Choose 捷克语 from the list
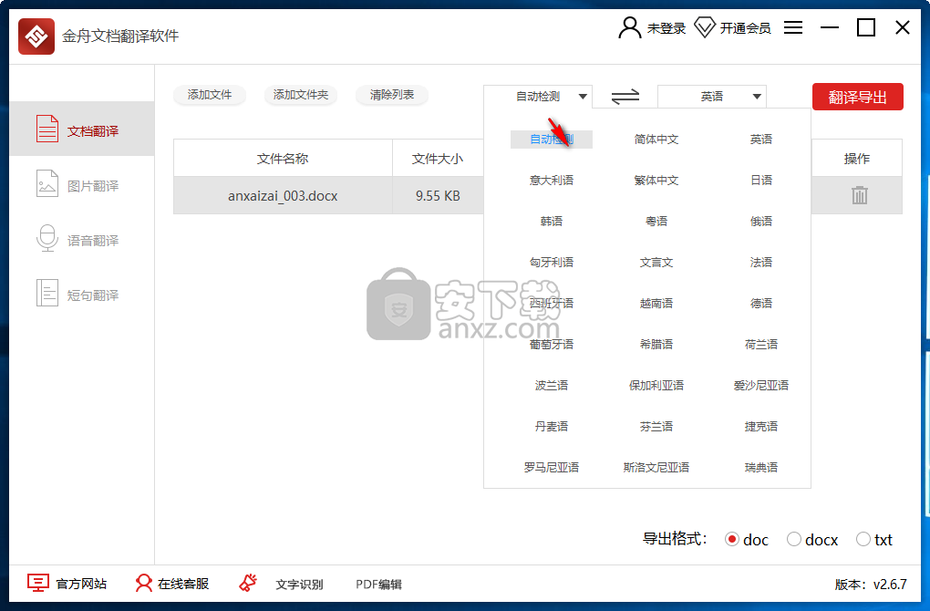 click(x=761, y=427)
